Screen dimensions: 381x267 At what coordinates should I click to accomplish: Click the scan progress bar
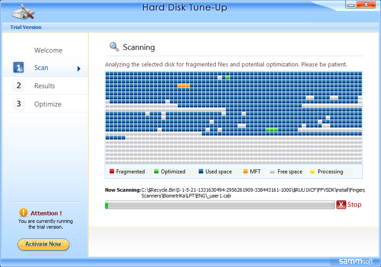(220, 205)
